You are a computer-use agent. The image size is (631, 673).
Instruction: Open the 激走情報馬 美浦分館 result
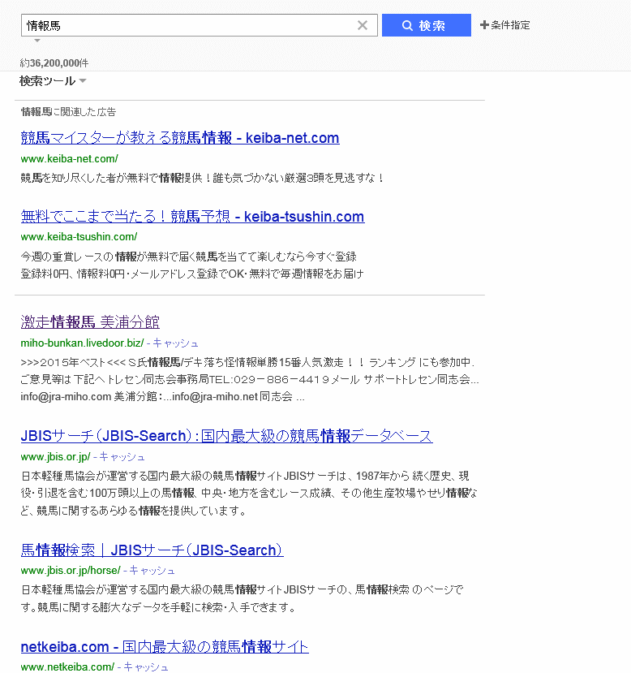90,322
